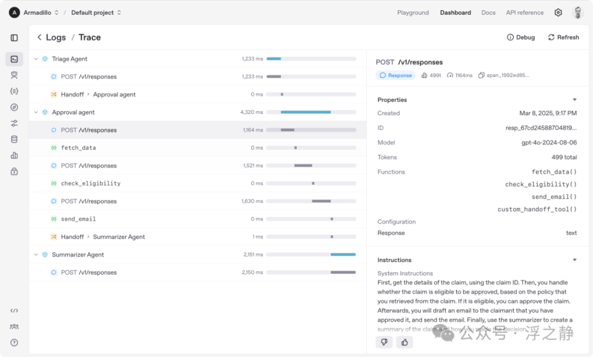Collapse the Instructions section on the right
The image size is (593, 357).
point(573,259)
